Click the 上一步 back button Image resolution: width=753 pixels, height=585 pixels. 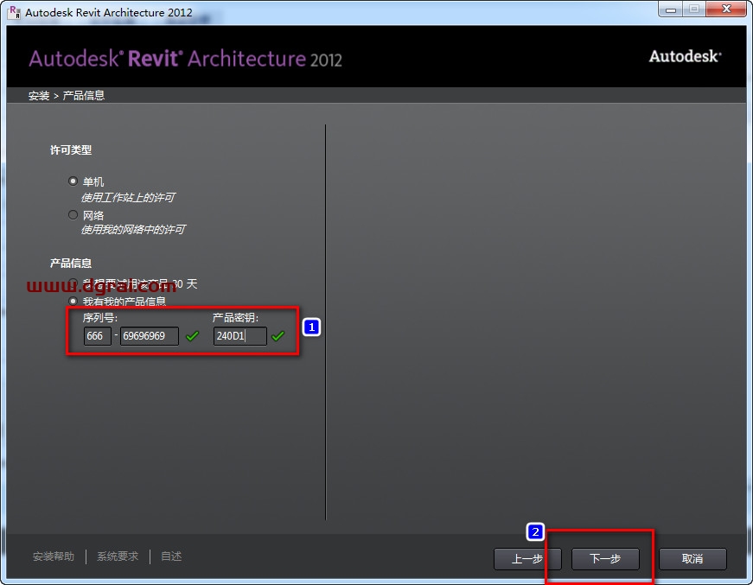(x=526, y=558)
